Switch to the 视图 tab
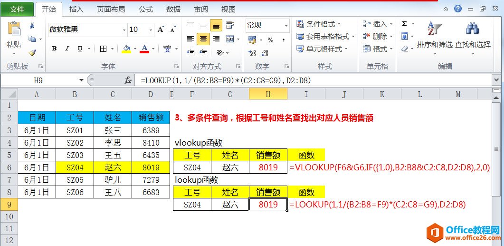This screenshot has width=504, height=246. coord(228,10)
